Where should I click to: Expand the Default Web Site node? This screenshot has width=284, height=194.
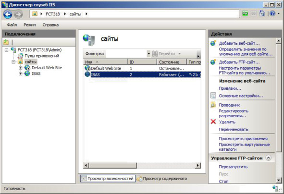[21, 68]
